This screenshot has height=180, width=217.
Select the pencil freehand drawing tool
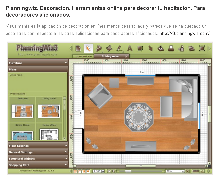(119, 48)
